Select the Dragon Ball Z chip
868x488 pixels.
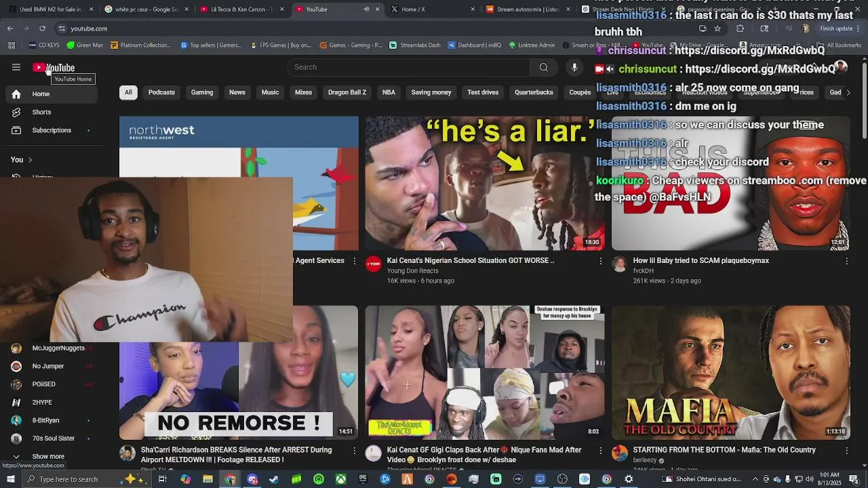coord(347,92)
